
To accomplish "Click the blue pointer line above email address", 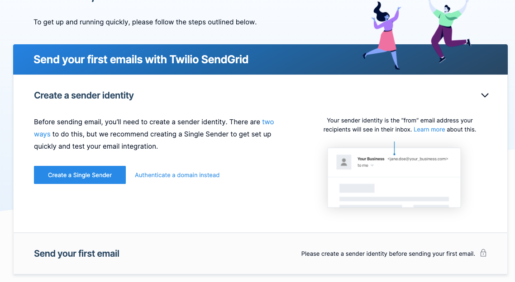I will tap(394, 148).
